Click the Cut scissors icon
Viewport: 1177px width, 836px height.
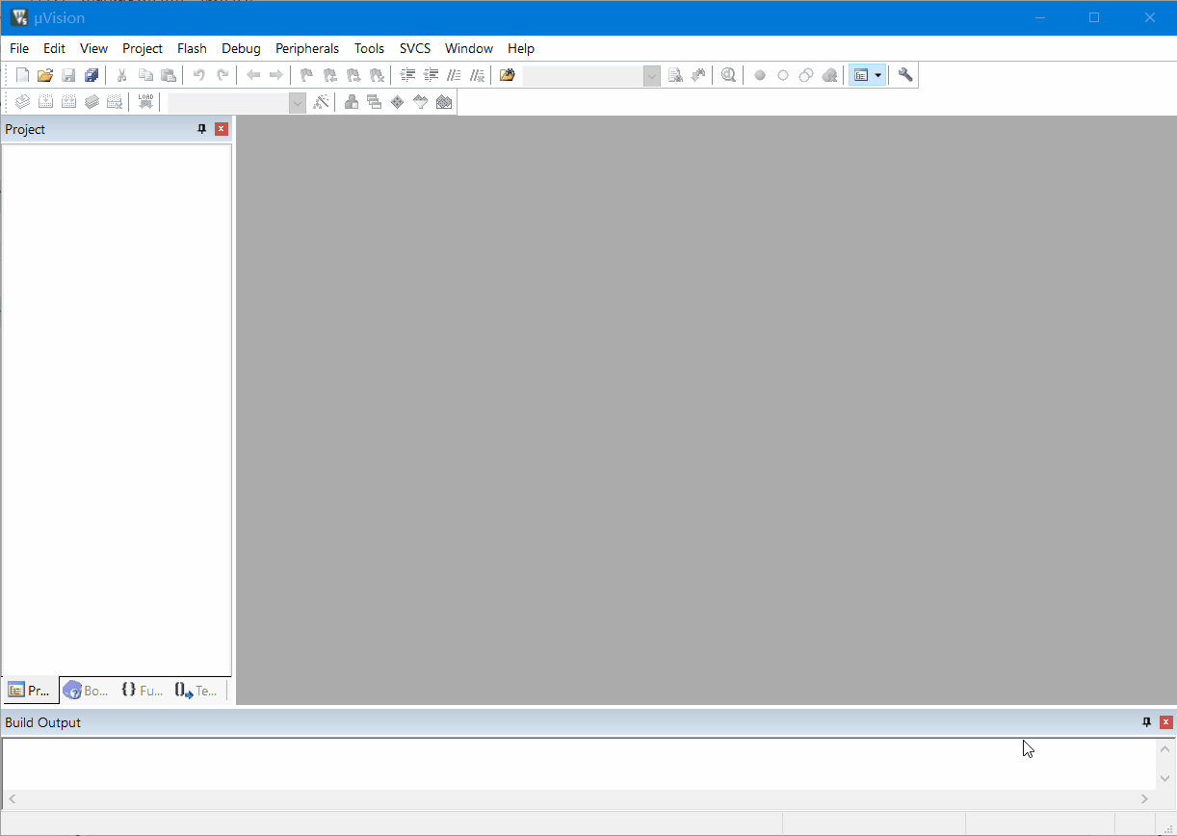pos(122,75)
